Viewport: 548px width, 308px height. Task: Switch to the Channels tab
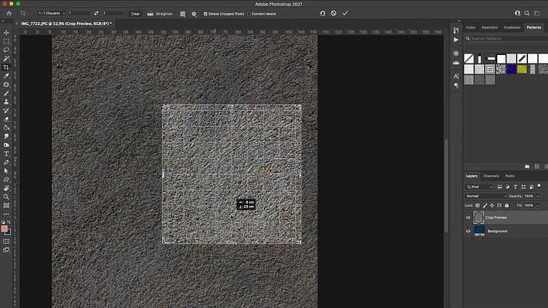coord(491,176)
